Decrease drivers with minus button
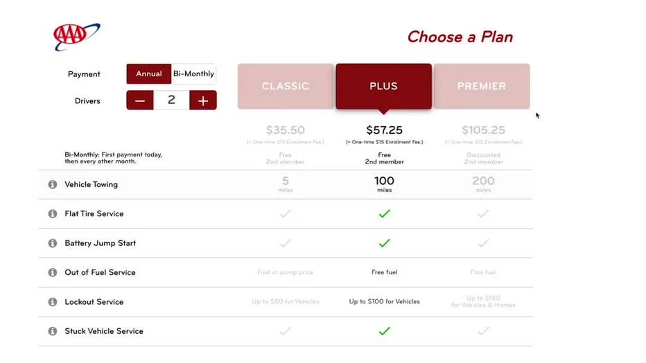This screenshot has height=363, width=646. pyautogui.click(x=140, y=100)
